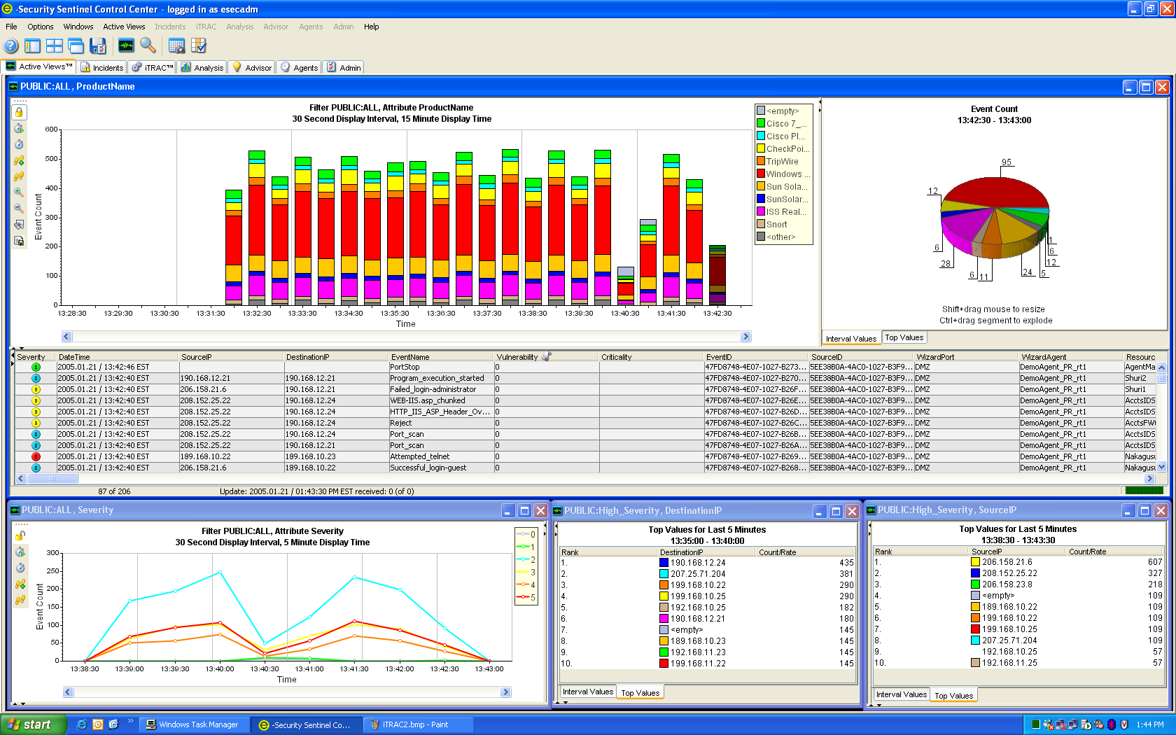Select Top Values tab under the pie chart
Screen dimensions: 1176x735
pyautogui.click(x=904, y=337)
